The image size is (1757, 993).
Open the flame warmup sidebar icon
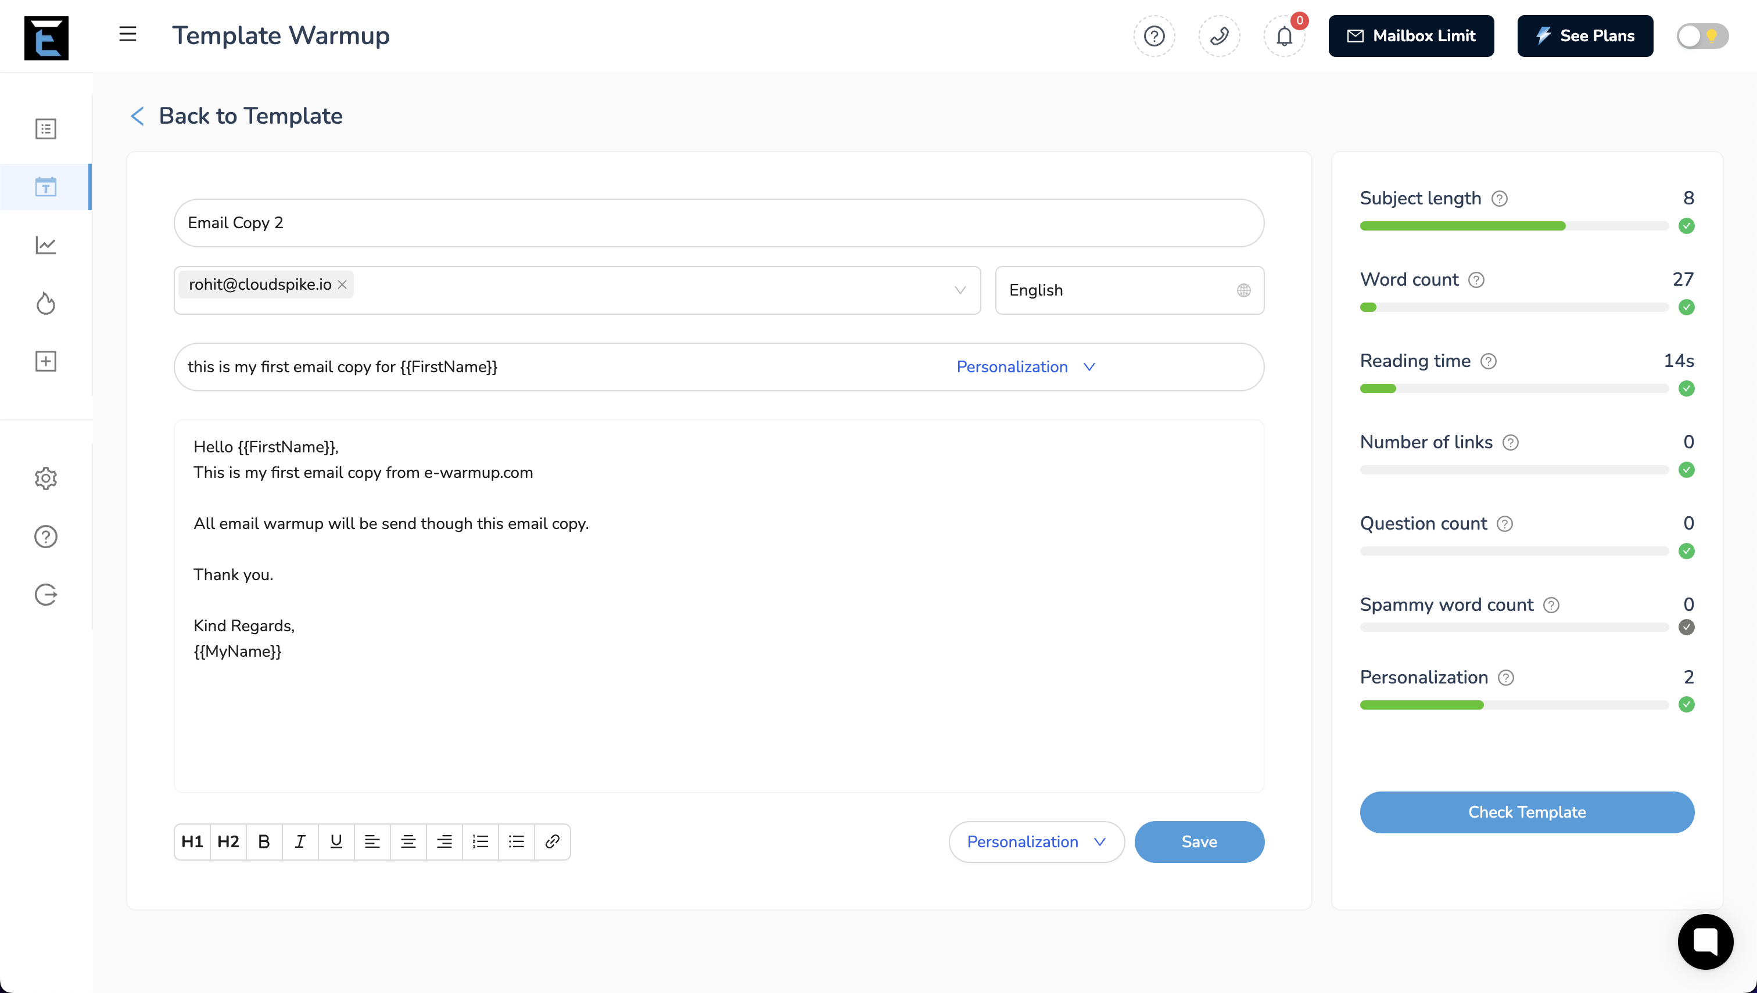point(46,303)
